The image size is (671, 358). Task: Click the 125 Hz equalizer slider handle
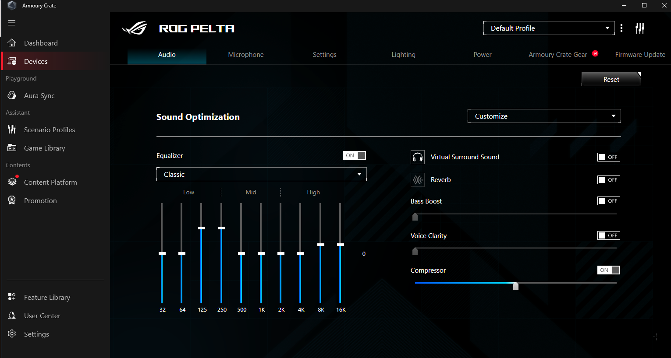pos(202,228)
